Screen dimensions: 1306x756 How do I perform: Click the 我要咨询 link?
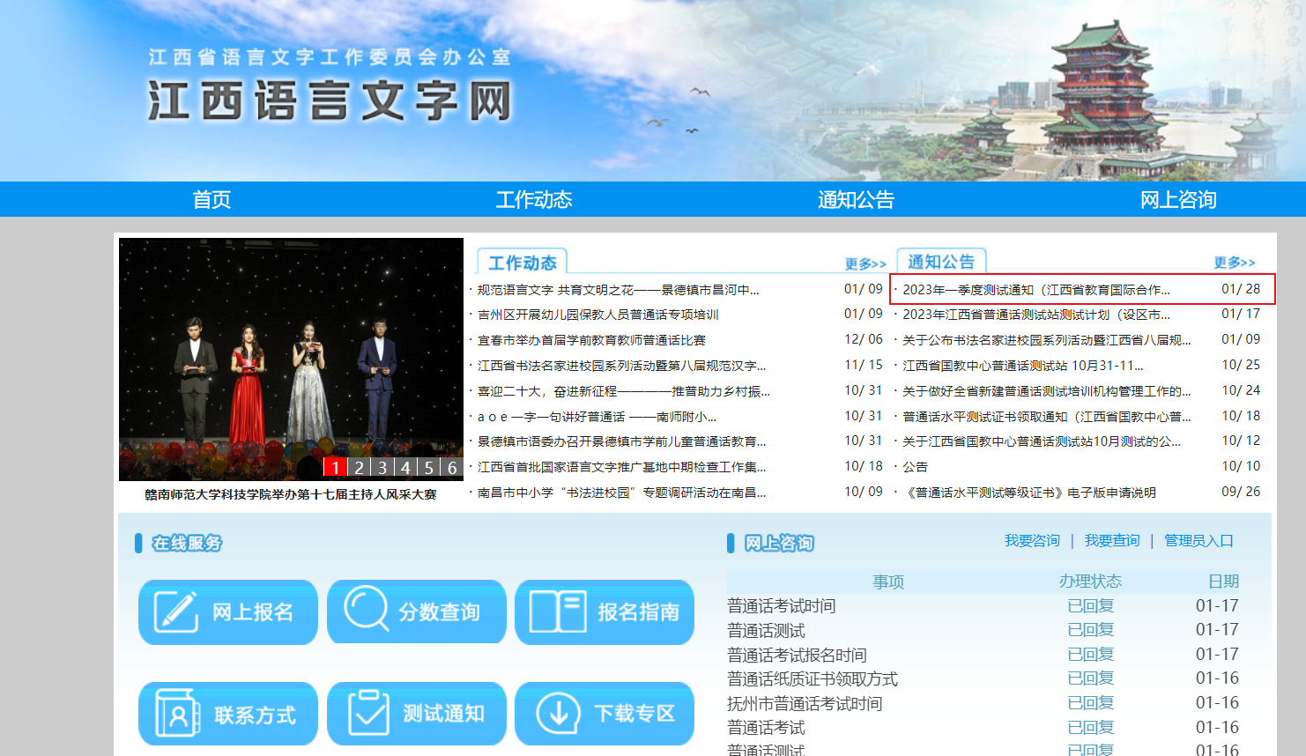coord(1032,540)
